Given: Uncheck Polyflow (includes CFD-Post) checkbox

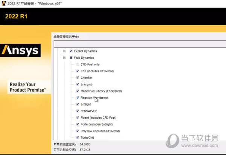Looking at the screenshot, I should coord(78,131).
